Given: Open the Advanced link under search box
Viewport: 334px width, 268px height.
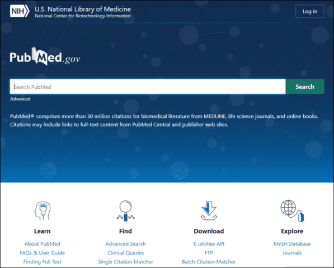Looking at the screenshot, I should 20,99.
